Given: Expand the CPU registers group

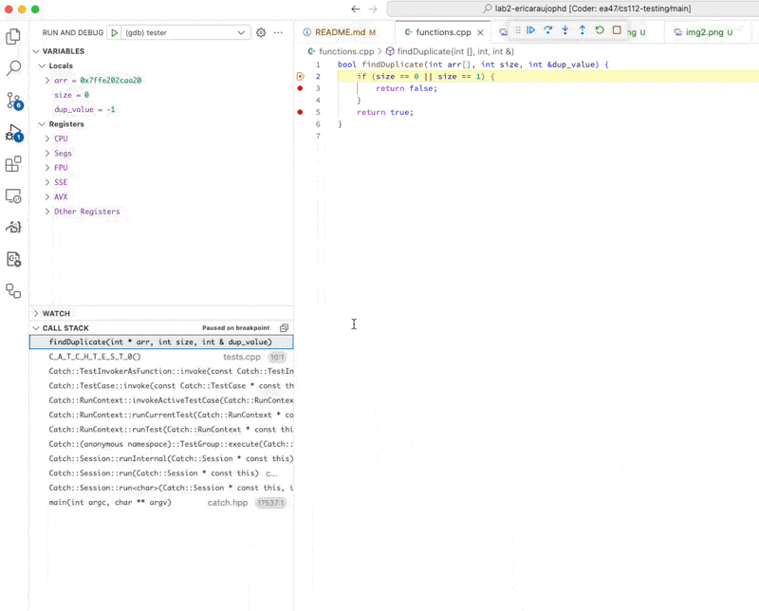Looking at the screenshot, I should (x=47, y=138).
